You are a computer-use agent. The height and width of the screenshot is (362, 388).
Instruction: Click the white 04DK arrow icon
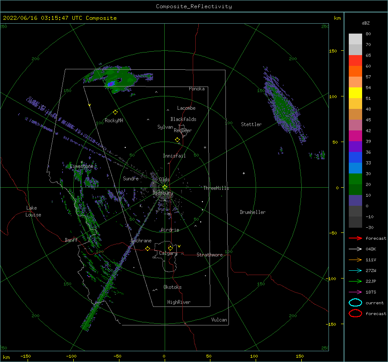click(x=355, y=249)
